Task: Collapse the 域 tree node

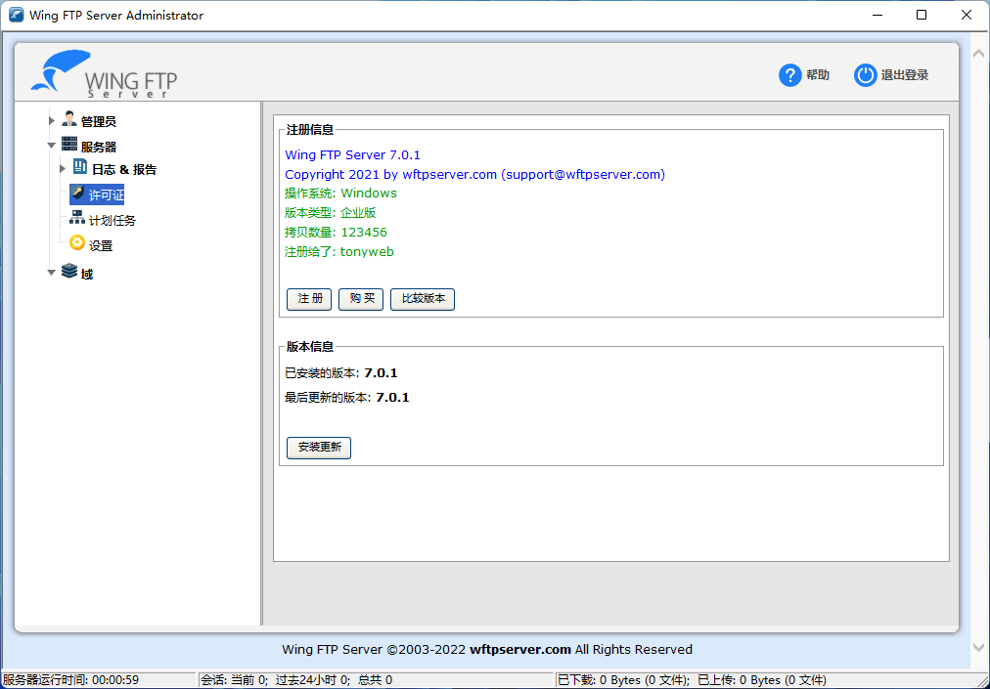Action: 52,273
